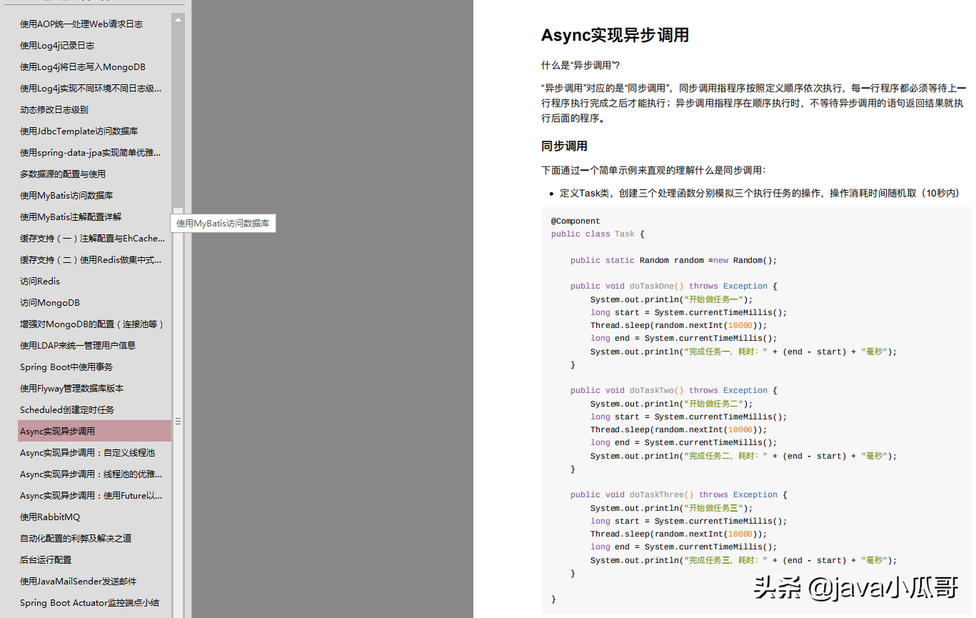The width and height of the screenshot is (976, 618).
Task: Click the question 什么是“异步调用”？
Action: 580,65
